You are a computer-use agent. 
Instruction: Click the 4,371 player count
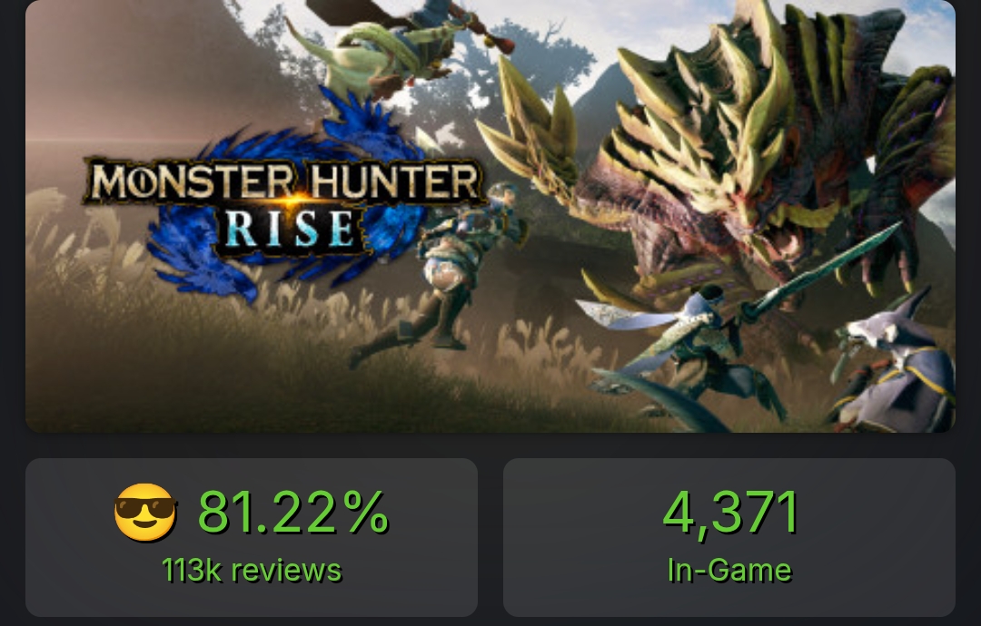tap(729, 513)
